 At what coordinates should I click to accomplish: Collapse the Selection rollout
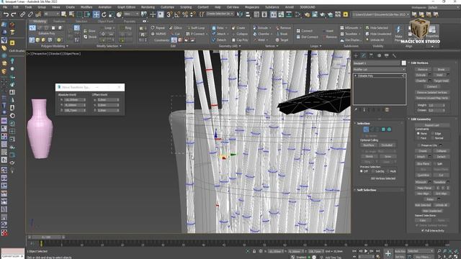(x=363, y=123)
